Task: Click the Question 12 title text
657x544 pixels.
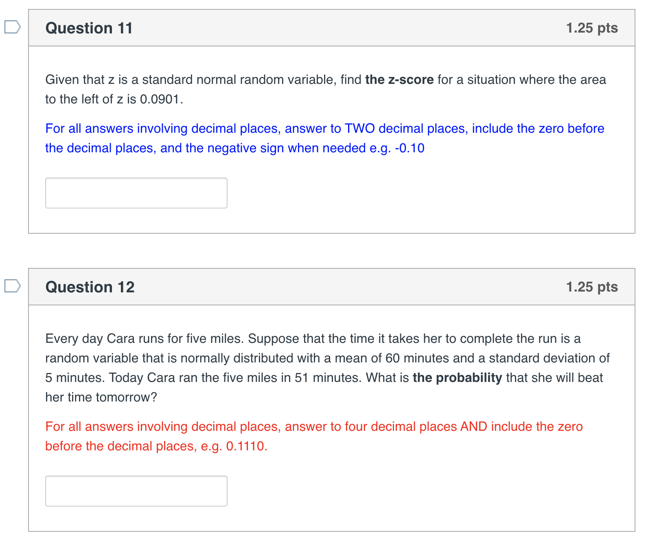Action: (89, 286)
